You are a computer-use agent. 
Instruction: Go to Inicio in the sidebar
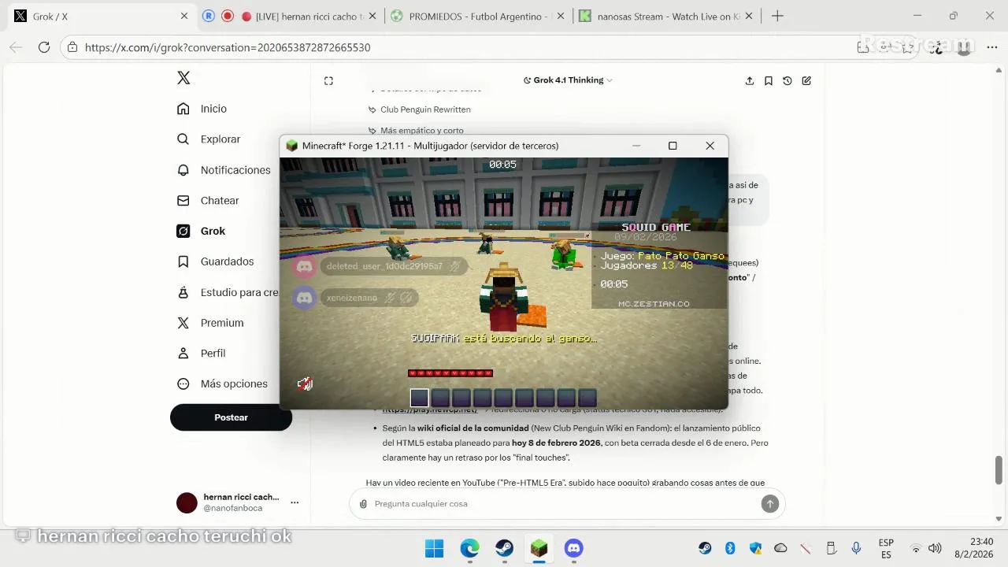coord(202,109)
